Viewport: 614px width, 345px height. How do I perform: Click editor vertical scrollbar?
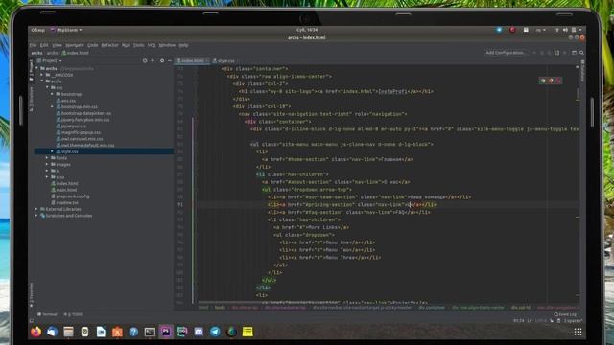click(578, 93)
